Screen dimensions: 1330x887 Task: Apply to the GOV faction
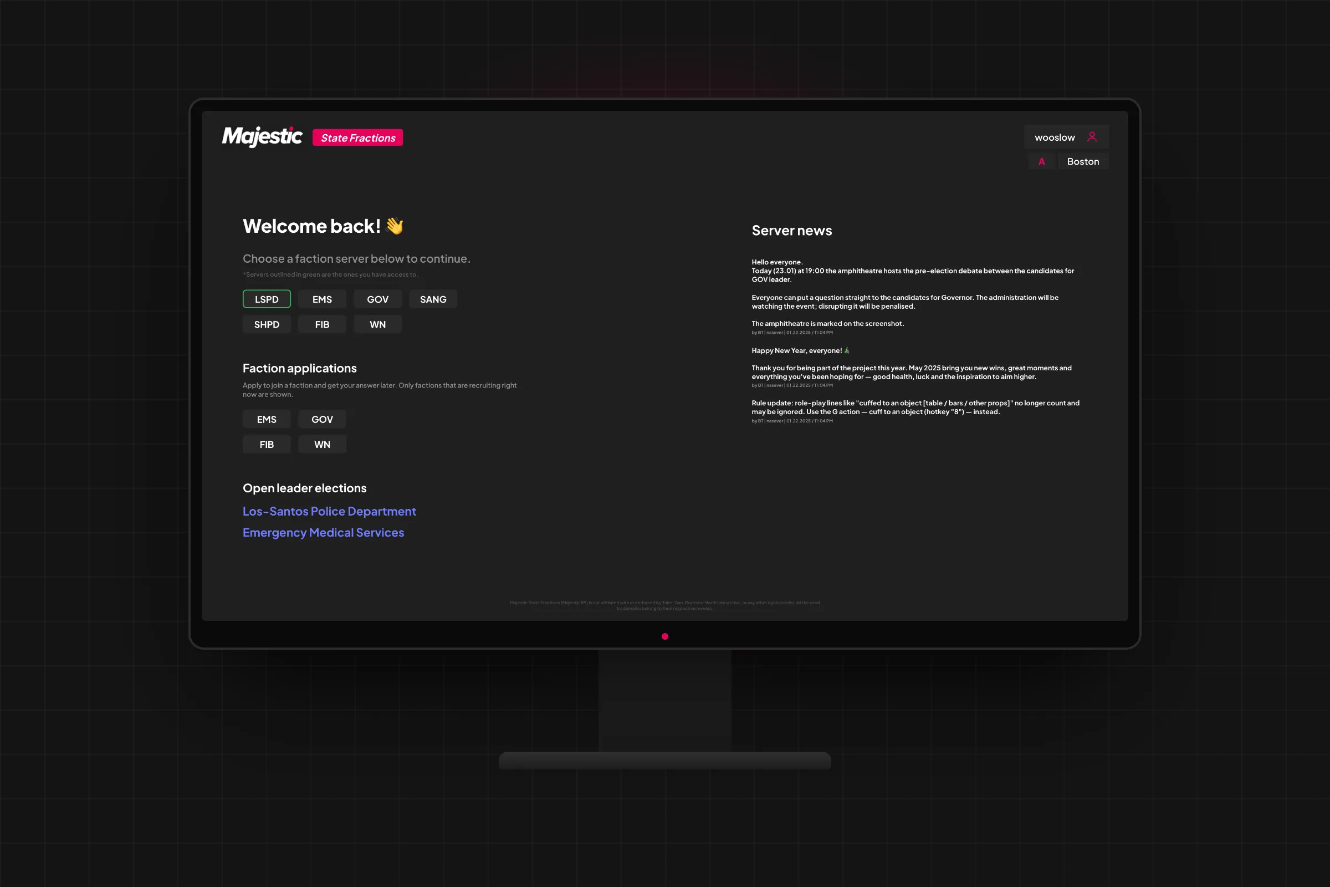pyautogui.click(x=323, y=419)
